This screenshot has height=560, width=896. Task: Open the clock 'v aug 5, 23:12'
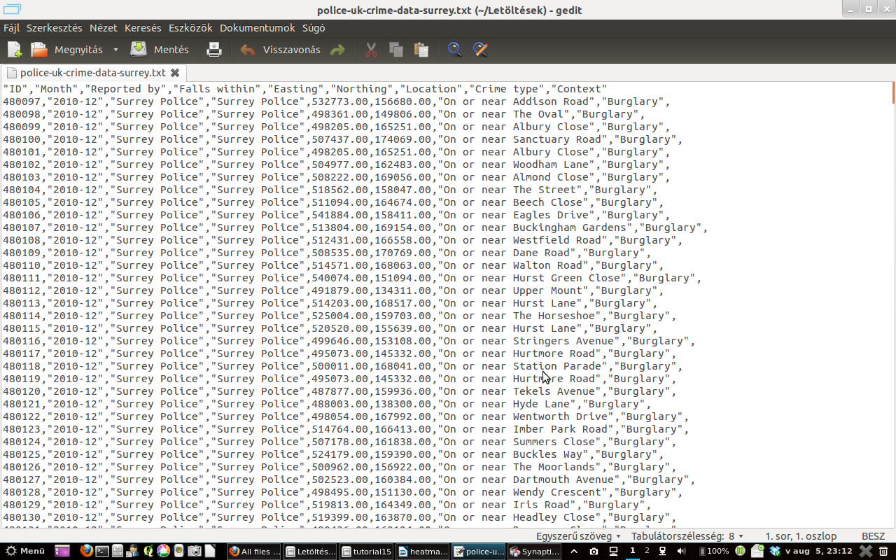pyautogui.click(x=819, y=551)
